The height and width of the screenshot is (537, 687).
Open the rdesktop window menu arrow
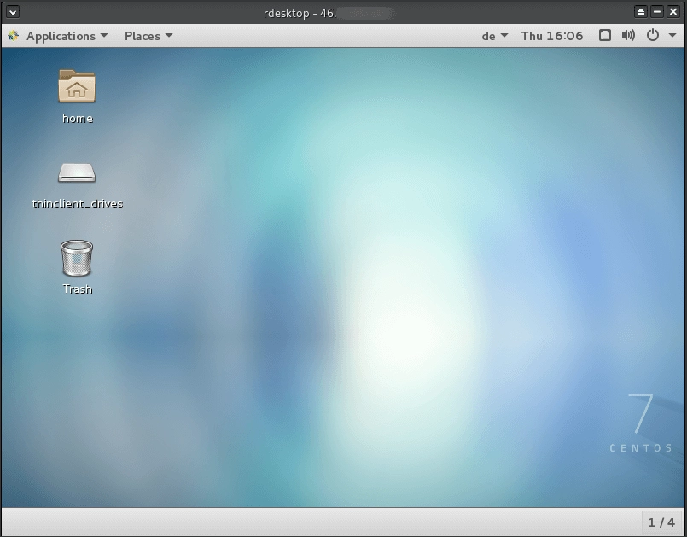tap(13, 12)
